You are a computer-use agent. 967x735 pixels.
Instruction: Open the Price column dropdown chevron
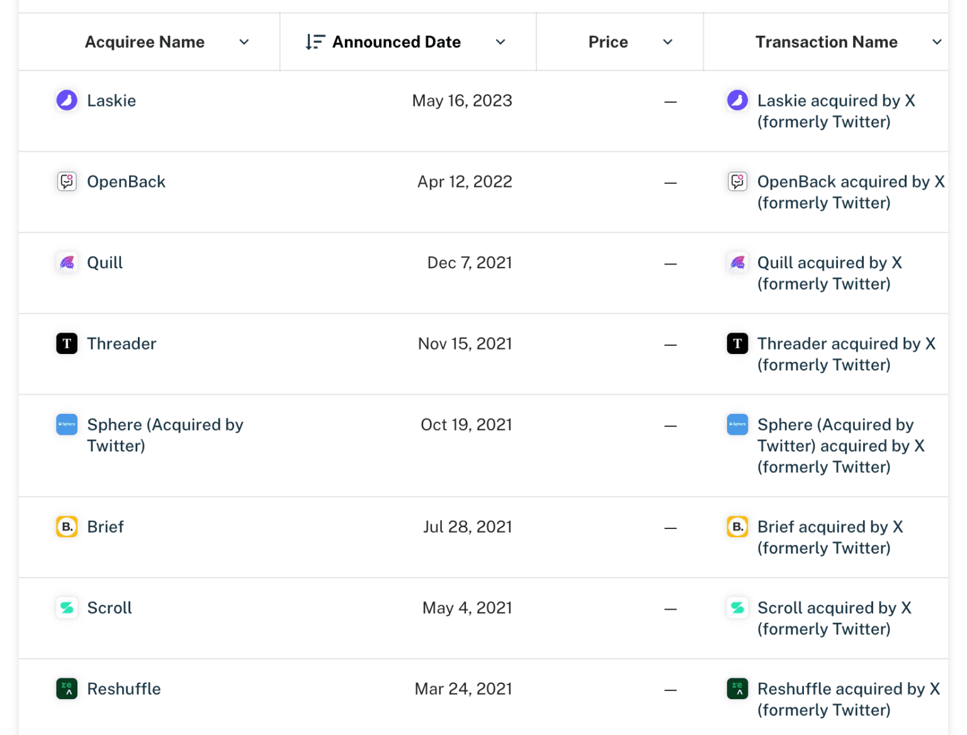[668, 42]
